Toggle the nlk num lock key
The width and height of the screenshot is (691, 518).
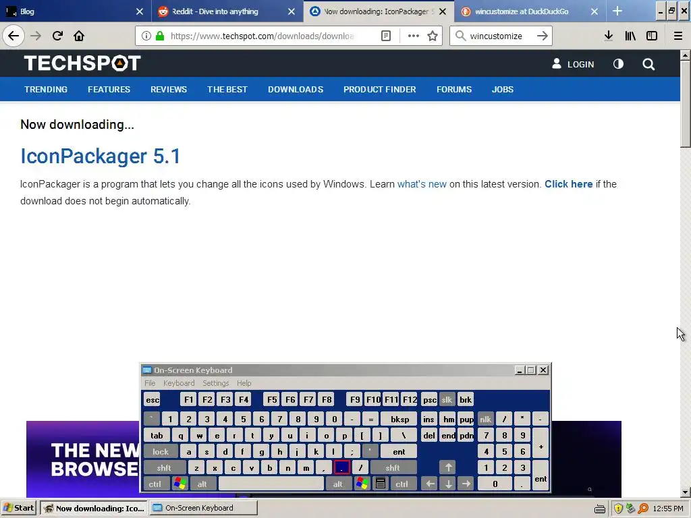click(x=485, y=419)
